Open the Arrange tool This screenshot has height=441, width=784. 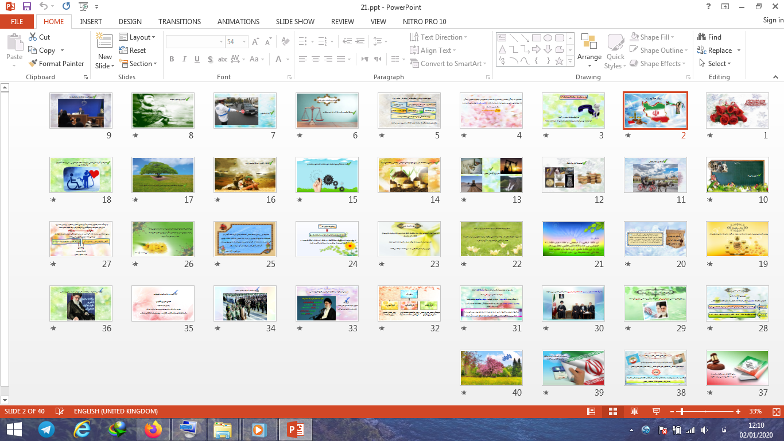[x=589, y=48]
